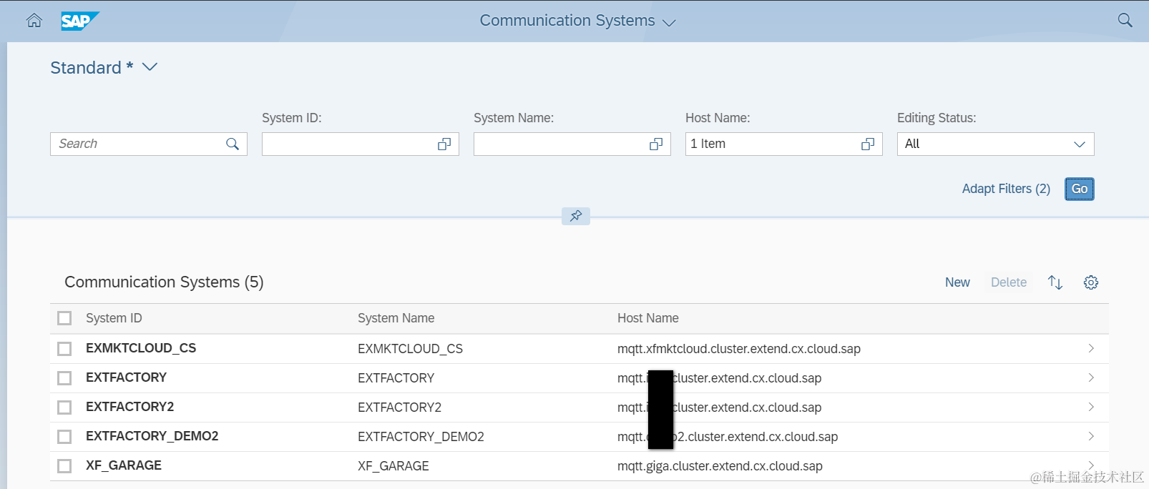This screenshot has height=489, width=1149.
Task: Navigate into EXMKTCLOUD_CS row arrow
Action: click(1091, 348)
